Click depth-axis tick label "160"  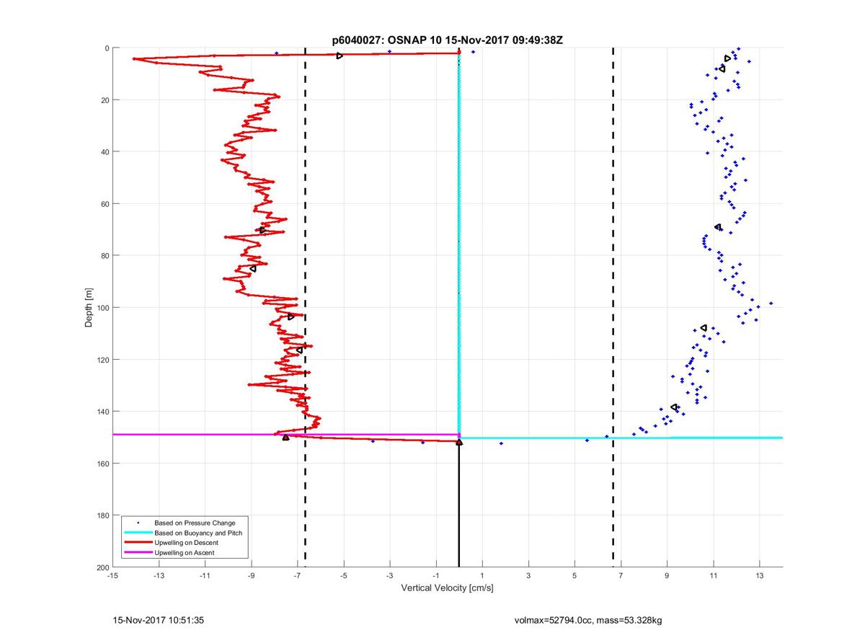point(102,463)
